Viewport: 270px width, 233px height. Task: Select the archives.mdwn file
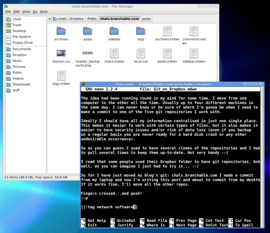pos(167,31)
